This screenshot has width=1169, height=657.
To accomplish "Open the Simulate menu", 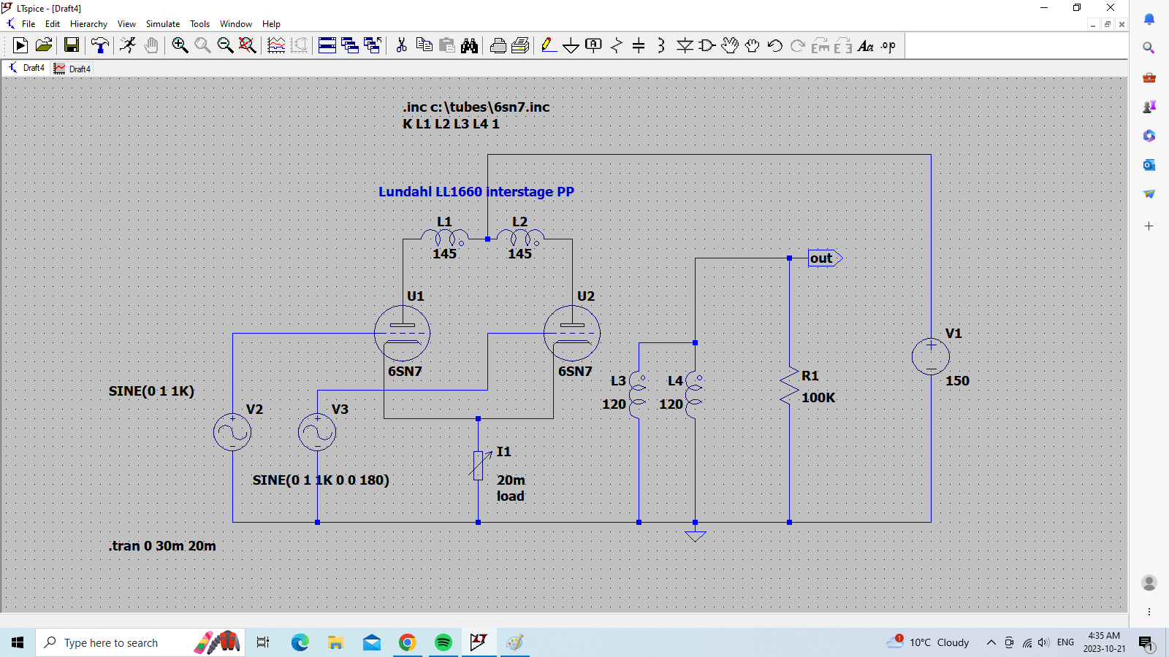I will (163, 24).
